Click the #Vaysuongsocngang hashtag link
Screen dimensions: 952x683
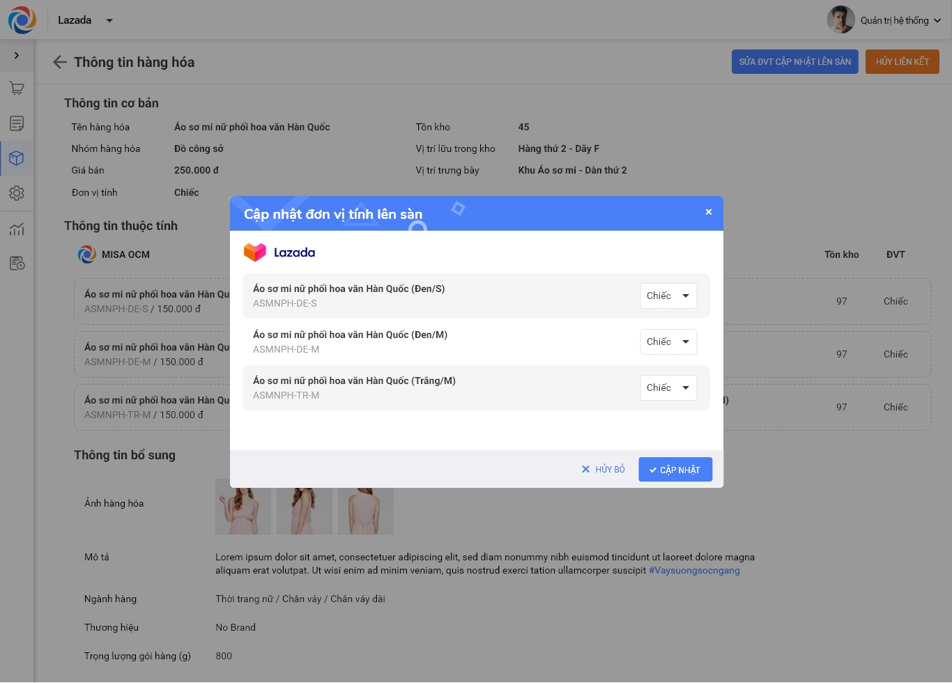[x=694, y=571]
